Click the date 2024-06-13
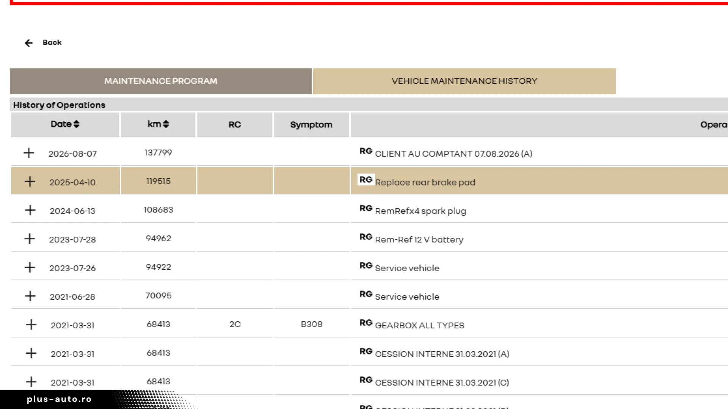Image resolution: width=728 pixels, height=409 pixels. click(72, 211)
